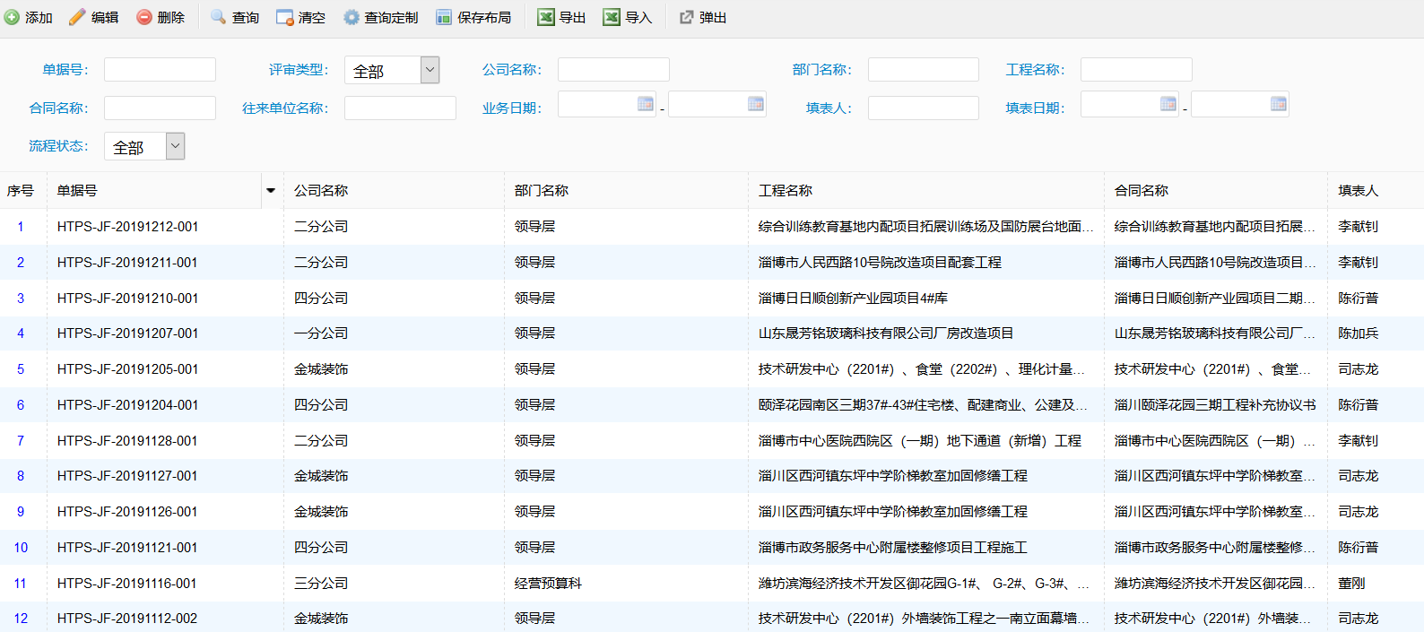Image resolution: width=1424 pixels, height=632 pixels.
Task: Click the 弹出 pop-out icon
Action: pos(686,17)
